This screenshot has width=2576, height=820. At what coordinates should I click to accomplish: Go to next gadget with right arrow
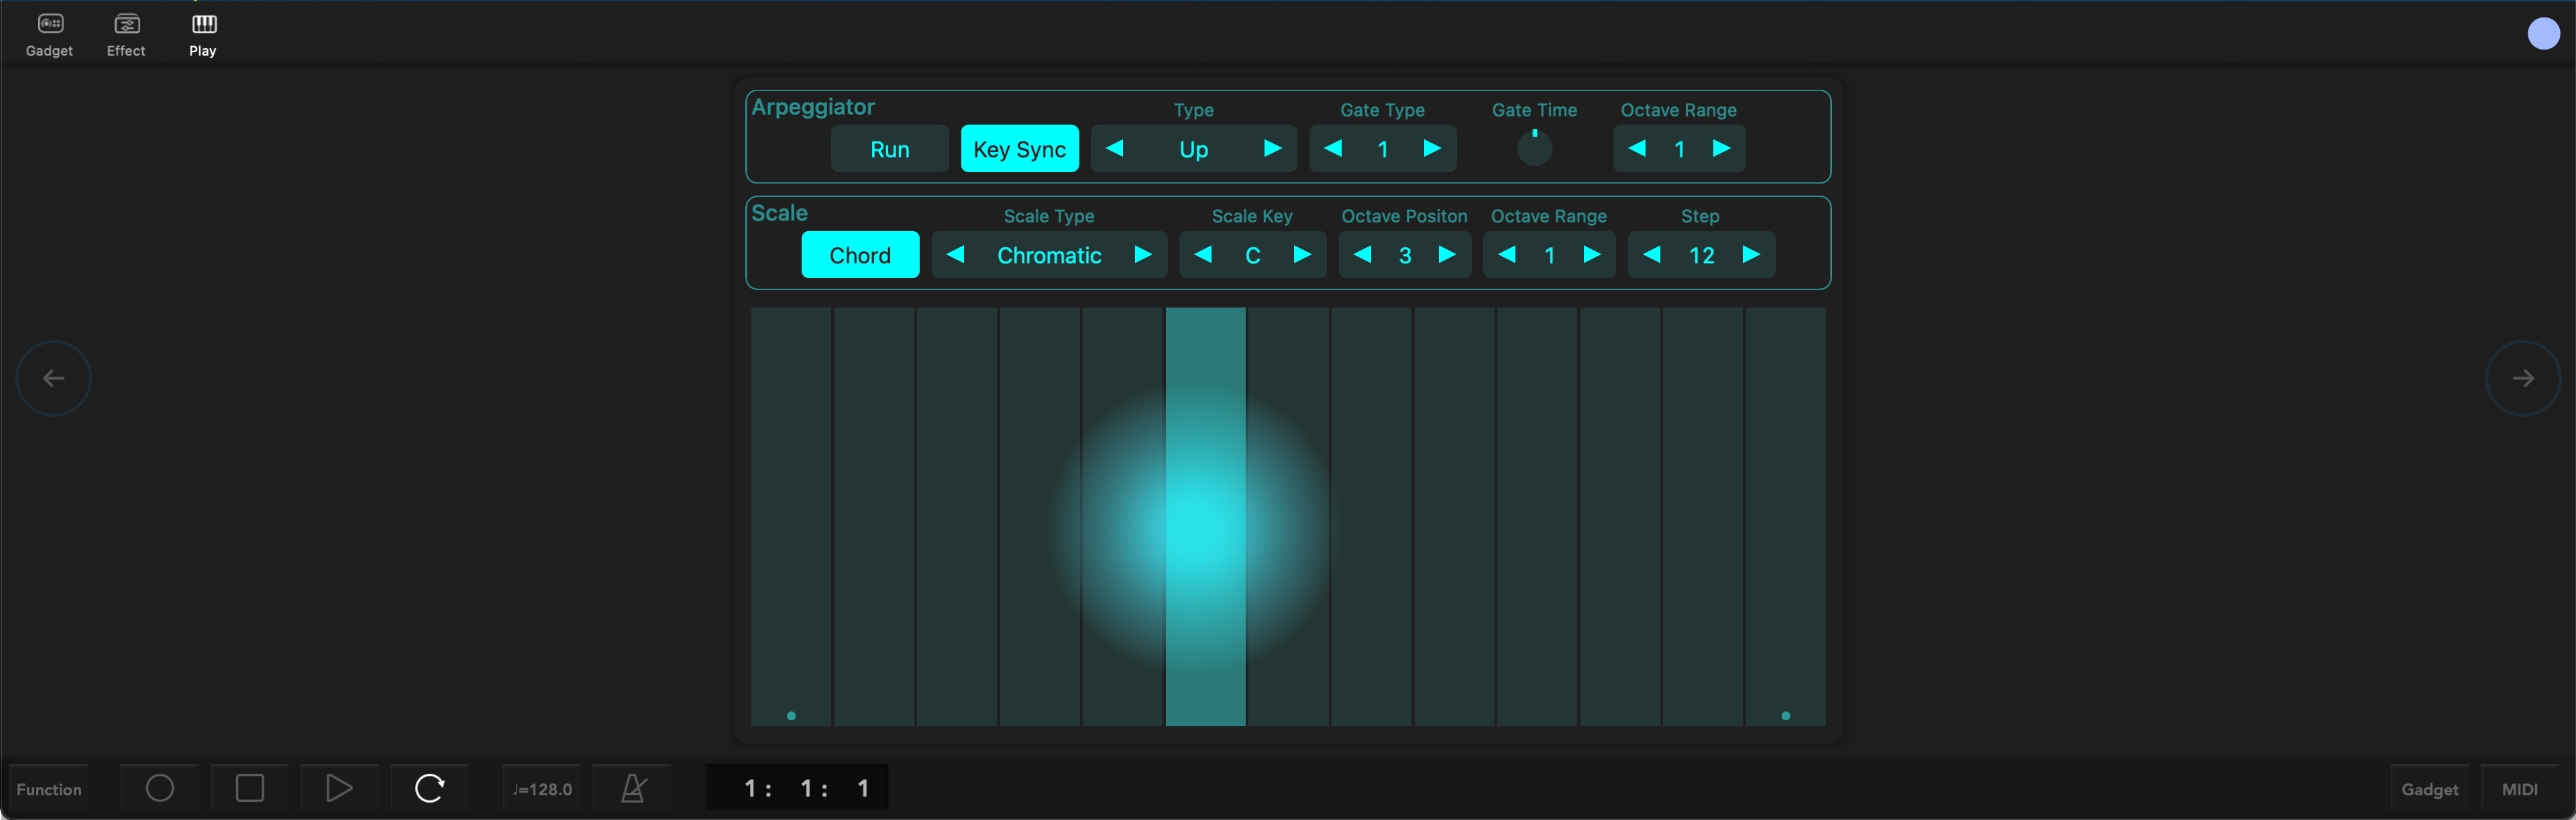pos(2523,379)
